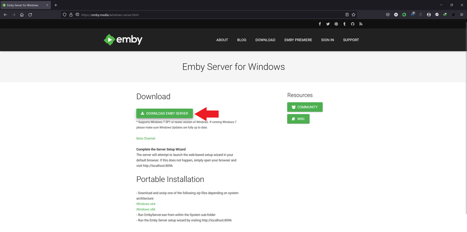Click the Emby logo in the header

tap(123, 40)
